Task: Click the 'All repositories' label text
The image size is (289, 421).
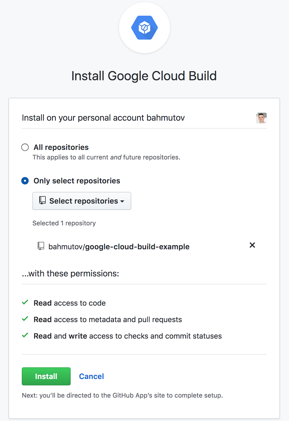Action: coord(61,147)
